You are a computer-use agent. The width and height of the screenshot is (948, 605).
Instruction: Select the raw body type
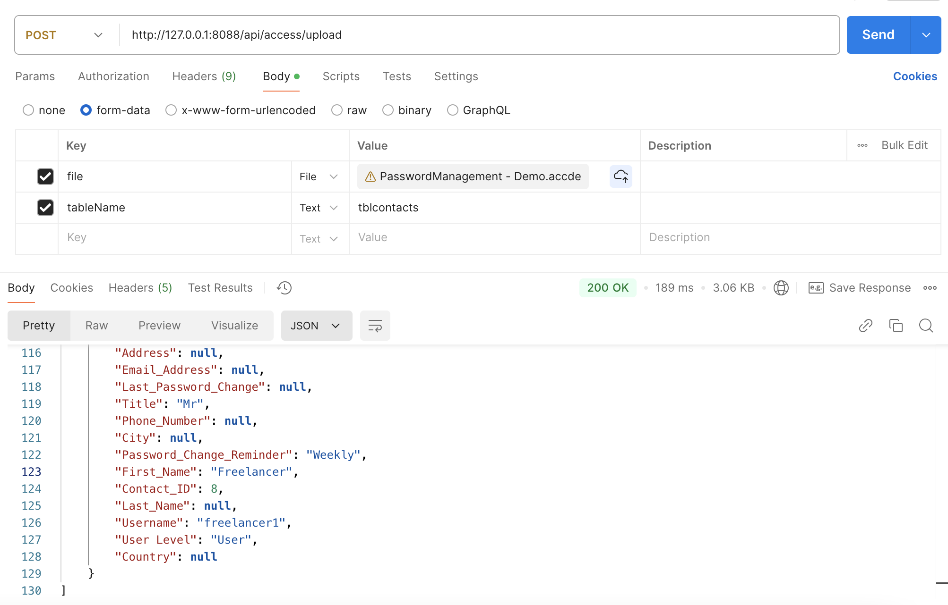337,110
